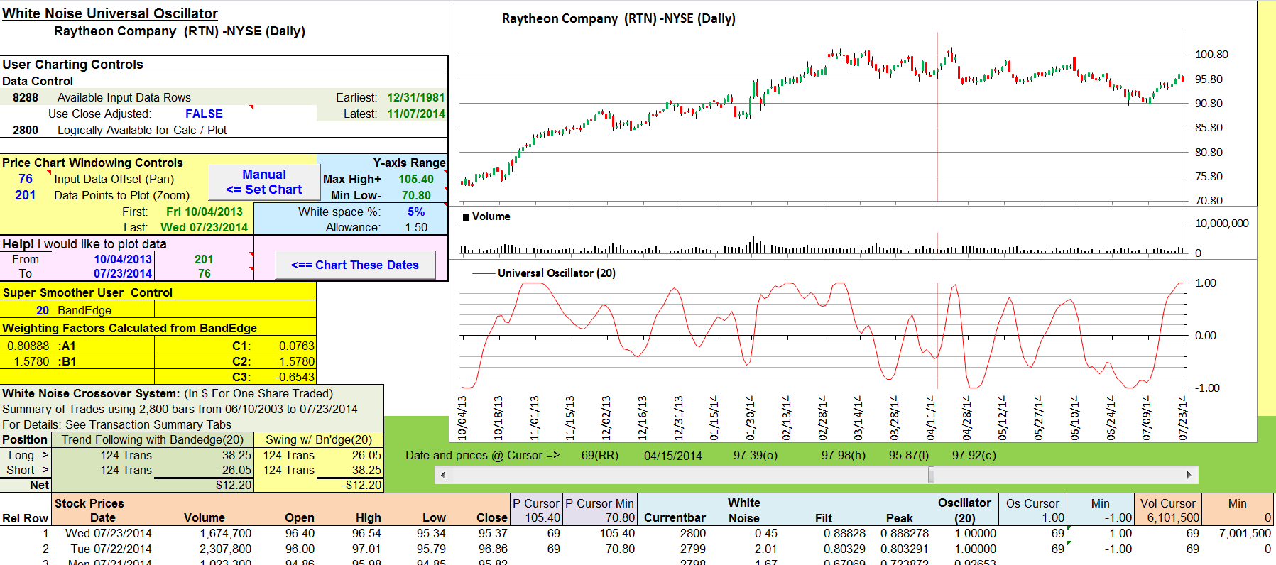Select the Peak value 0.888278
Viewport: 1276px width, 565px height.
(905, 533)
